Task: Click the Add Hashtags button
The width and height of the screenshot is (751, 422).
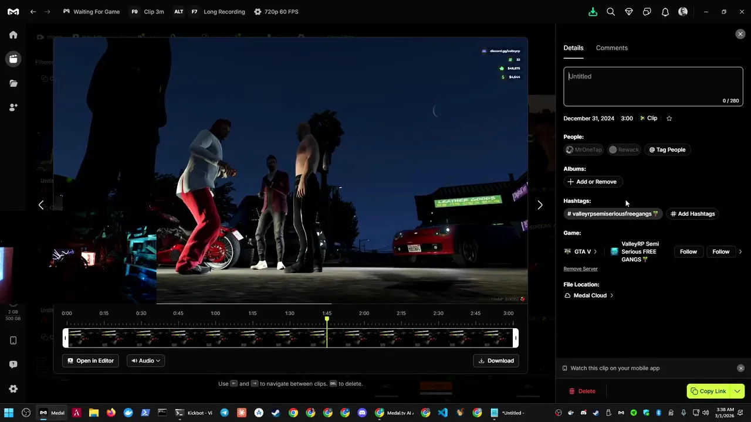Action: [693, 214]
